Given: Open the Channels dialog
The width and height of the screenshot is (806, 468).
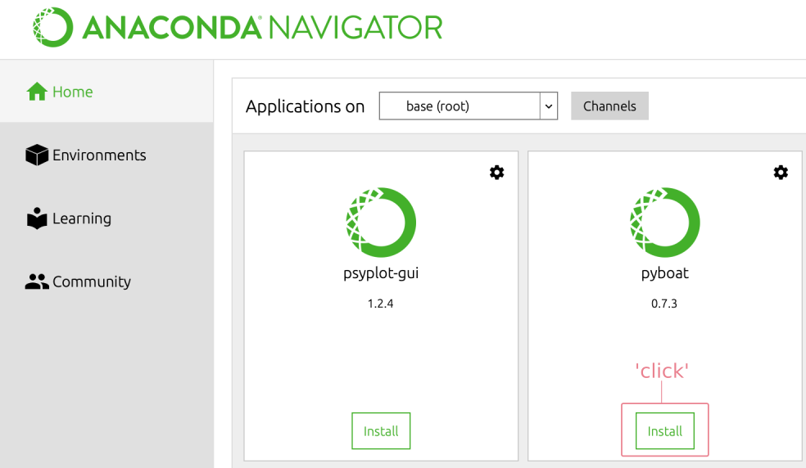Looking at the screenshot, I should 609,106.
